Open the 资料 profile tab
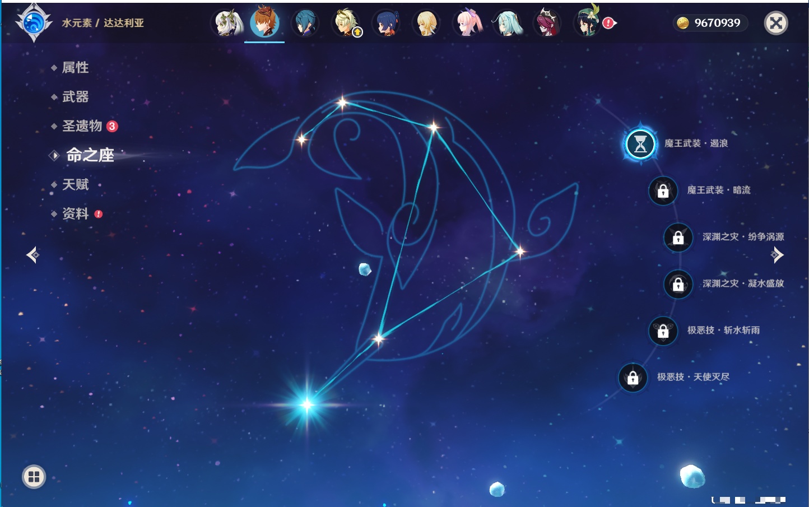Image resolution: width=809 pixels, height=507 pixels. (x=76, y=213)
